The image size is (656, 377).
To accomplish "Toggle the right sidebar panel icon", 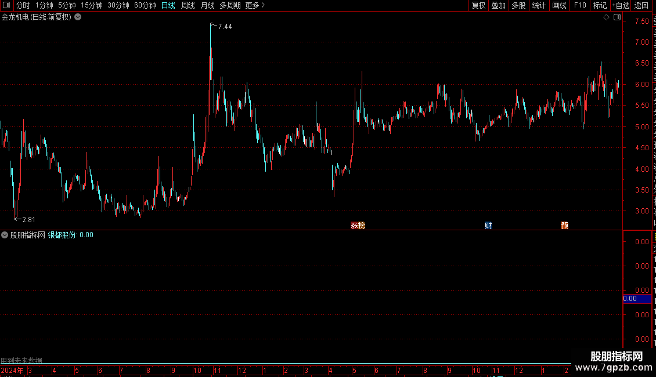I will tap(617, 17).
